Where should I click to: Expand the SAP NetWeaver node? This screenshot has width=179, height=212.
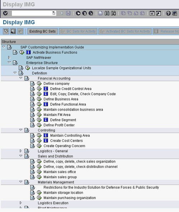9,57
